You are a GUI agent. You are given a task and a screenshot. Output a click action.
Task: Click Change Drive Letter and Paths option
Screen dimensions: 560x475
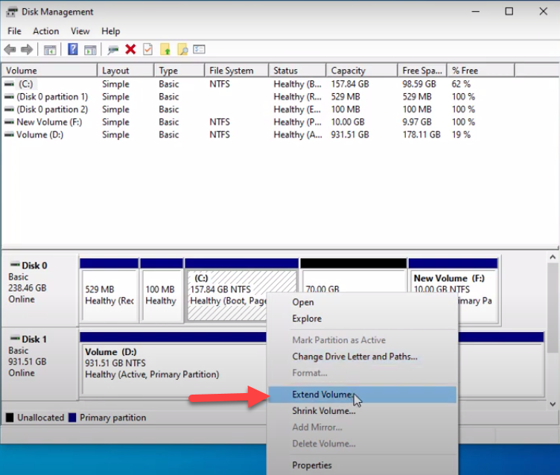(354, 357)
